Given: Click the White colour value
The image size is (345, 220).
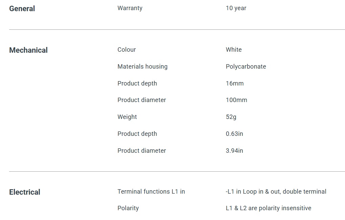Looking at the screenshot, I should point(234,50).
